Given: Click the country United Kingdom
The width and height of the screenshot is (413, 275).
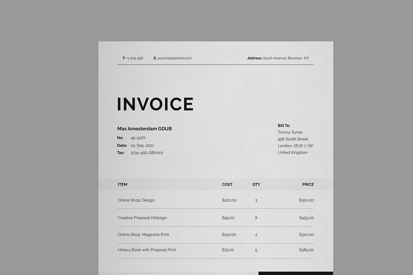Looking at the screenshot, I should click(x=293, y=152).
